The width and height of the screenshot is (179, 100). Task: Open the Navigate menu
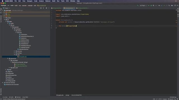click(30, 1)
